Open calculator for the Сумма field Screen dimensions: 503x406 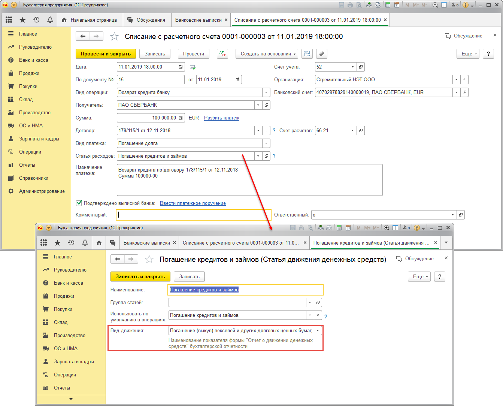point(181,118)
